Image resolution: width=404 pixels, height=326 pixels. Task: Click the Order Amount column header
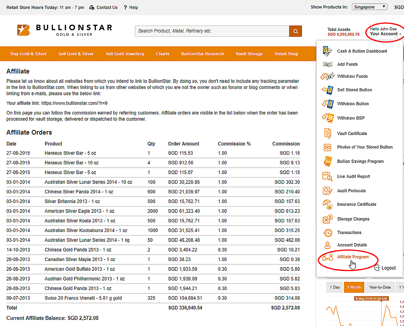point(183,144)
